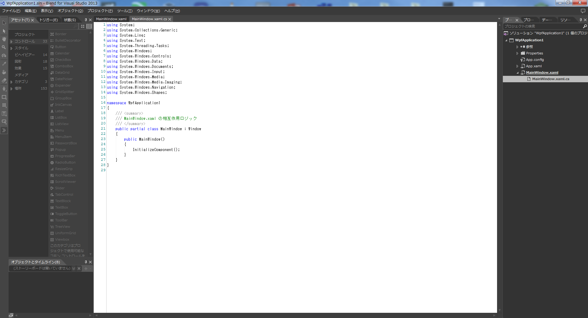Expand the 参照 references node

pyautogui.click(x=517, y=47)
